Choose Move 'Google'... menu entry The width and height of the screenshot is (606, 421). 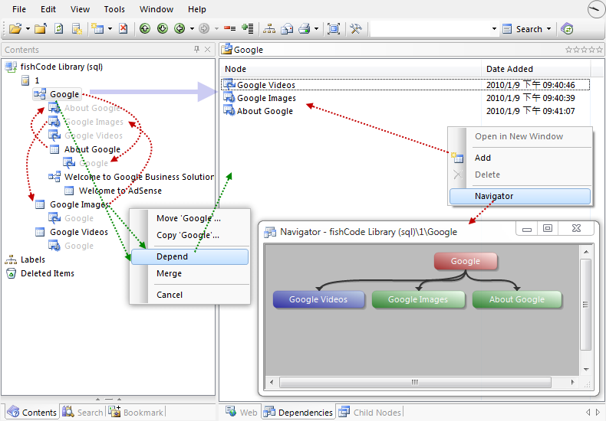(189, 218)
